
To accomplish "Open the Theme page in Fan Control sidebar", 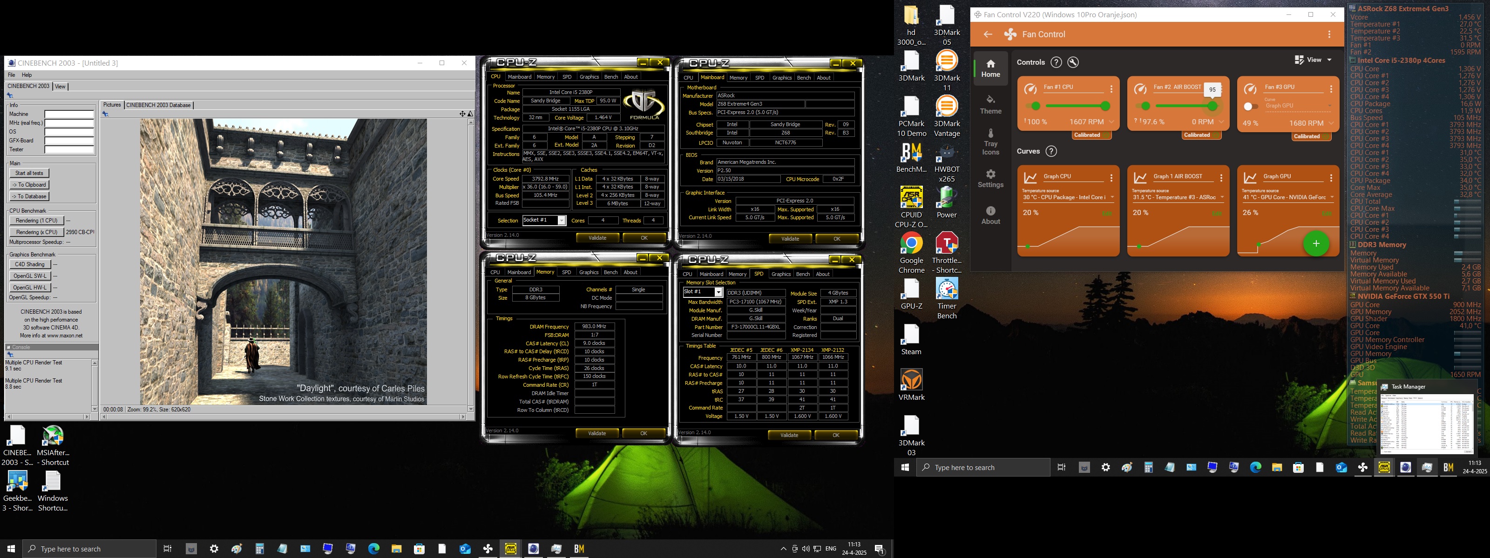I will tap(990, 105).
